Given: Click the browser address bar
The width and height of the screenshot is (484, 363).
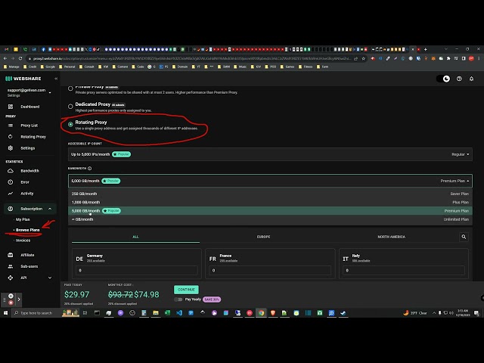Looking at the screenshot, I should coord(191,58).
